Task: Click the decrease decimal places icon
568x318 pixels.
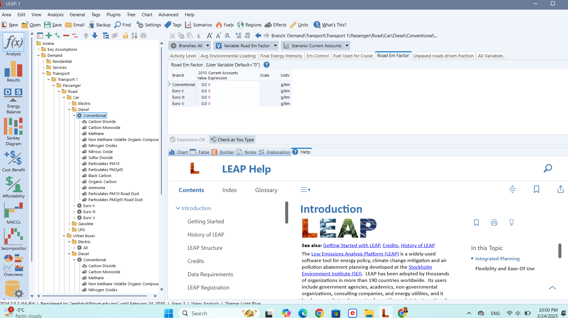Action: click(x=247, y=35)
